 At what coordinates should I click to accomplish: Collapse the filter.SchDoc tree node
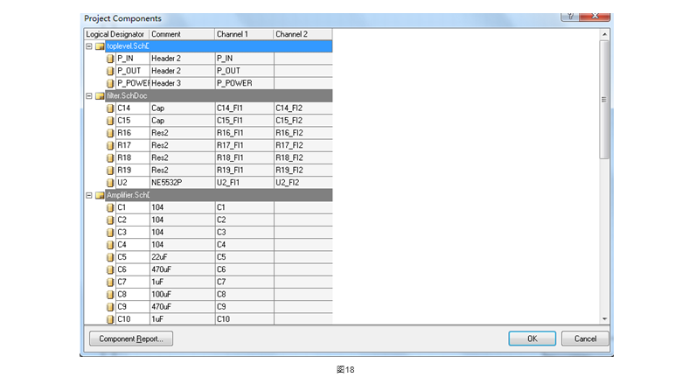tap(88, 96)
